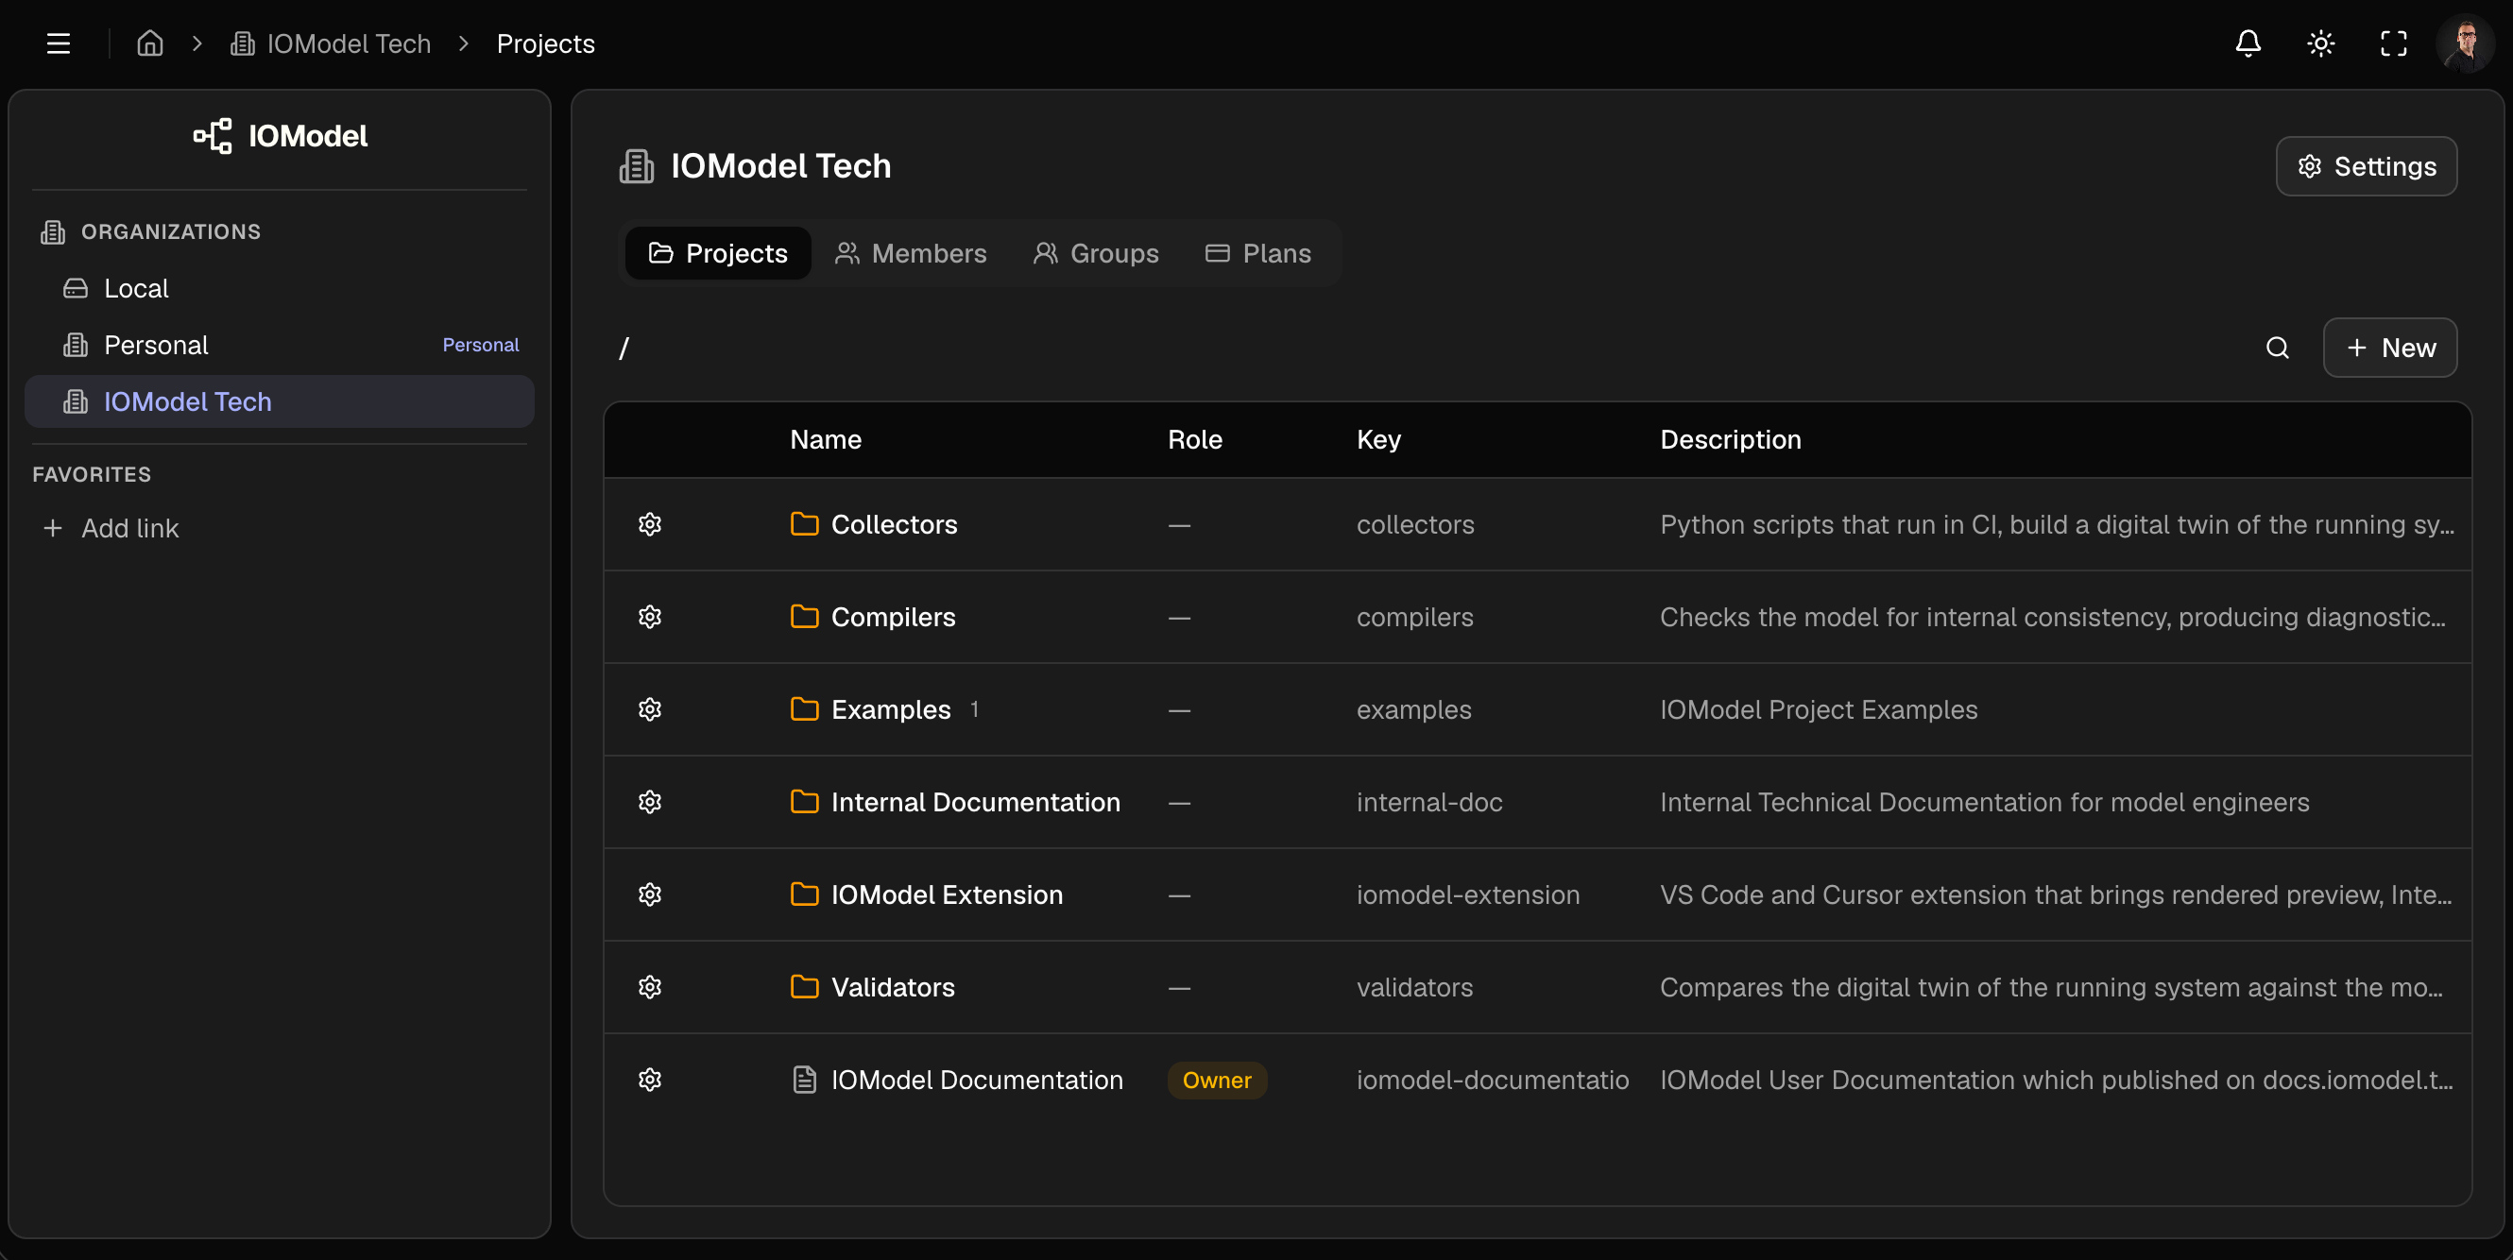Viewport: 2513px width, 1260px height.
Task: Go to the home icon in breadcrumb
Action: pyautogui.click(x=150, y=43)
